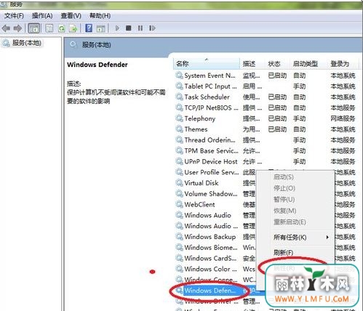Toggle the show/hide console tree icon
The height and width of the screenshot is (311, 363).
click(x=34, y=28)
